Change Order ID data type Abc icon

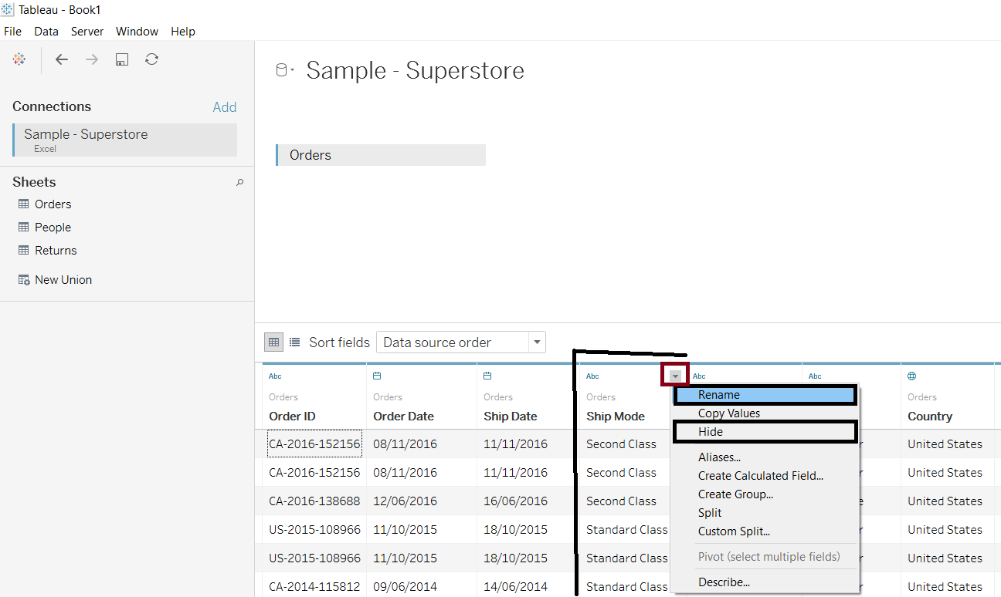pyautogui.click(x=275, y=376)
